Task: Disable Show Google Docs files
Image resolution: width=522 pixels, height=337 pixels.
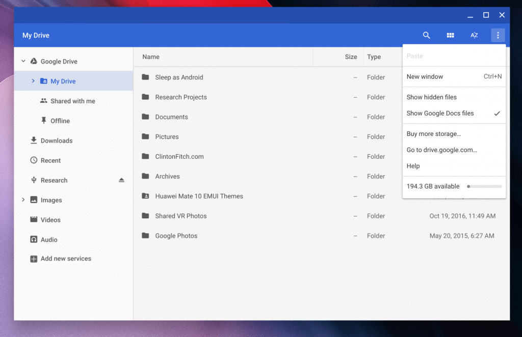Action: pyautogui.click(x=440, y=113)
